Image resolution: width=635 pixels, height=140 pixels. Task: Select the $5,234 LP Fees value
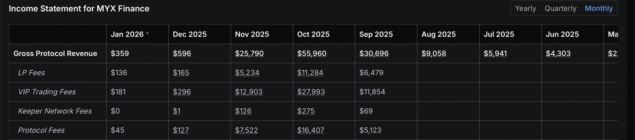[247, 73]
